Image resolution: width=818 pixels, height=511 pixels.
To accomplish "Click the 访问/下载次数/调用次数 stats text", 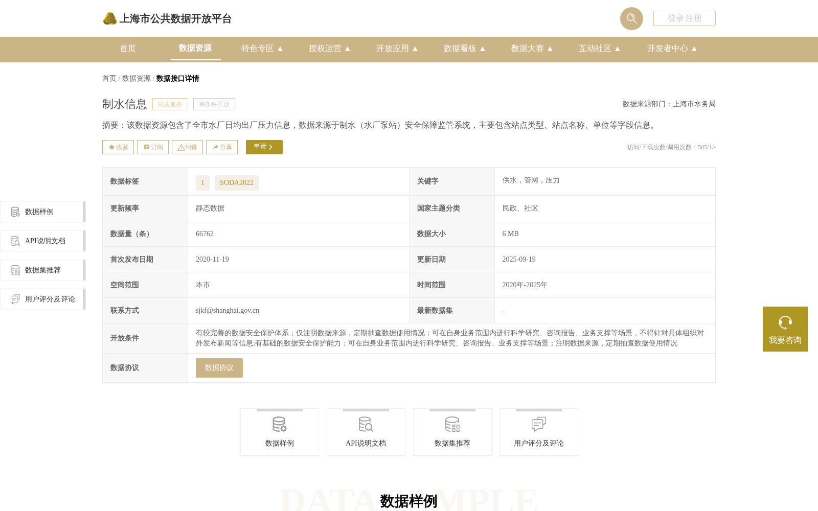I will (x=671, y=147).
